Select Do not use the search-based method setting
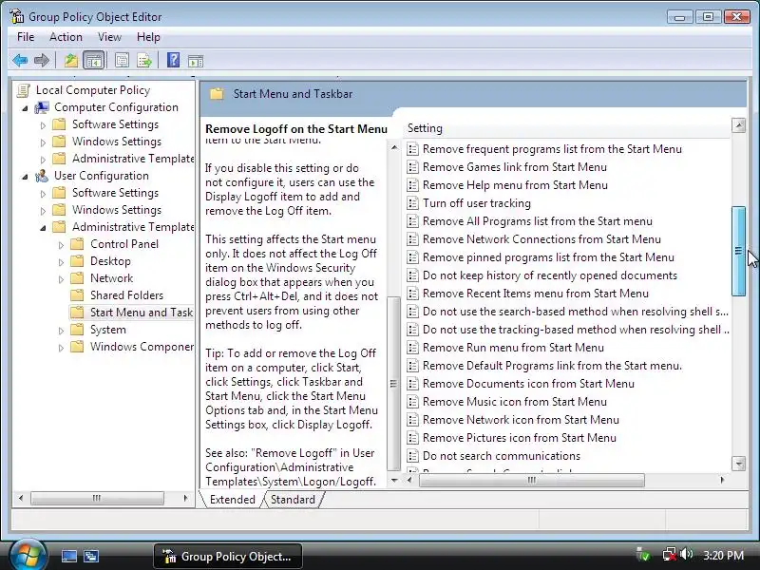The image size is (760, 570). pos(576,312)
